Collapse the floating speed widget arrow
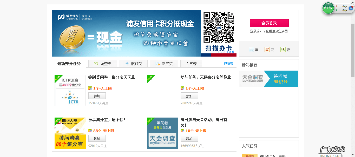Screen dimensions: 355x157 (x=353, y=2)
